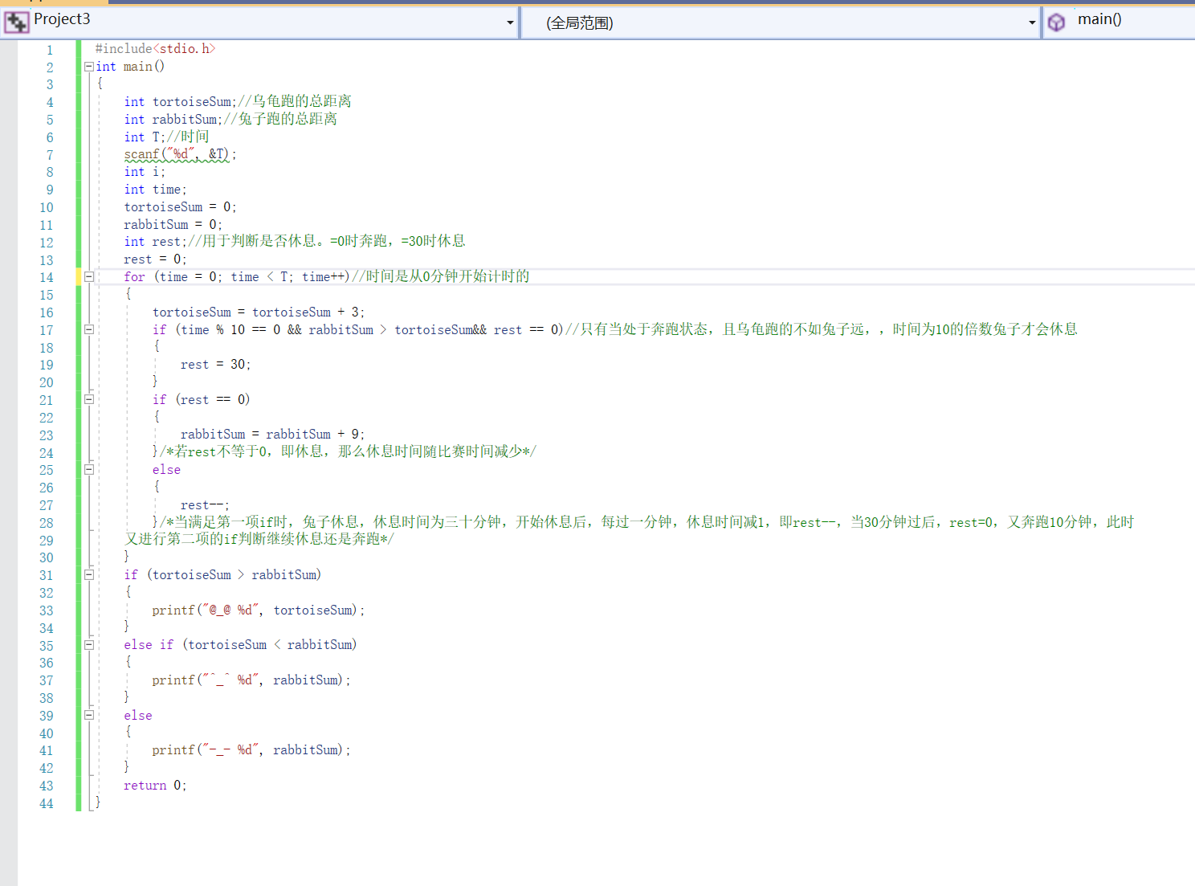1195x886 pixels.
Task: Collapse the int main() function block
Action: pos(89,67)
